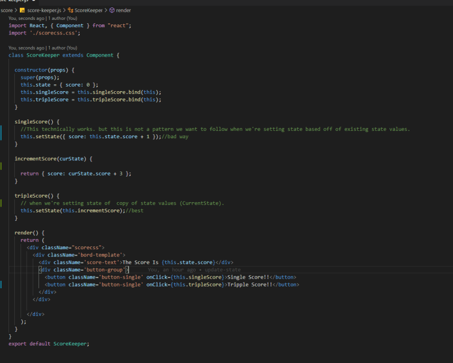453x363 pixels.
Task: Click the tripleScore() method declaration
Action: [x=37, y=196]
